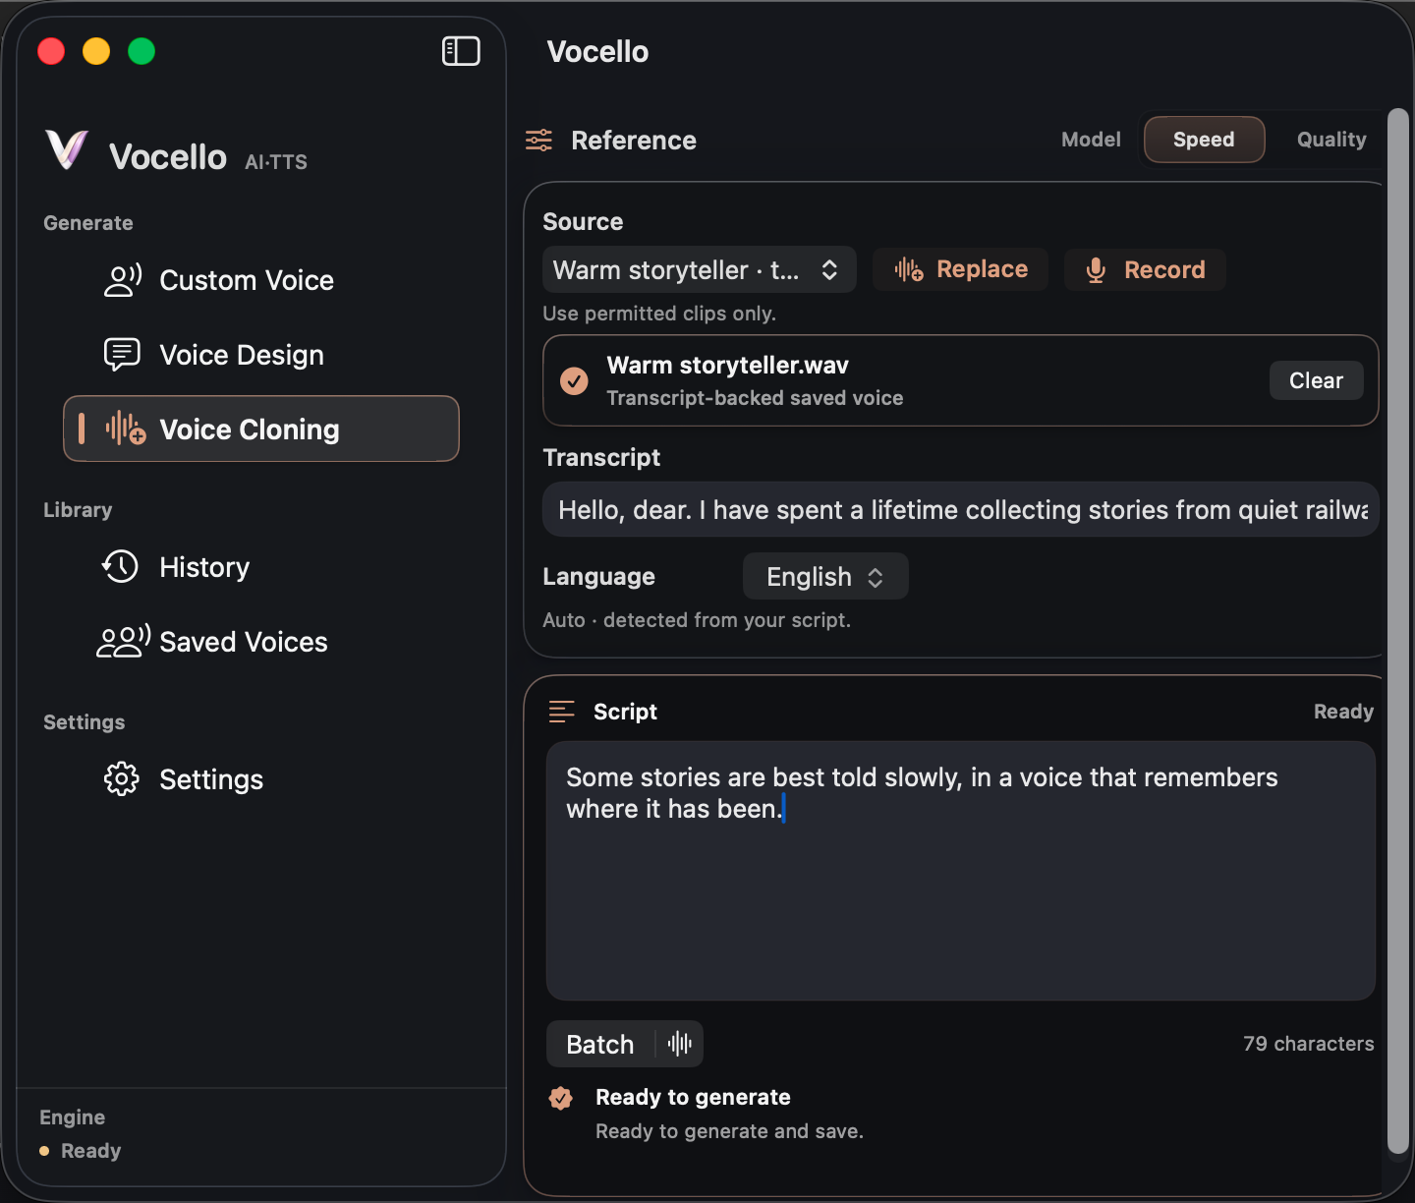Click the Reference sliders icon
The height and width of the screenshot is (1203, 1415).
(x=538, y=140)
